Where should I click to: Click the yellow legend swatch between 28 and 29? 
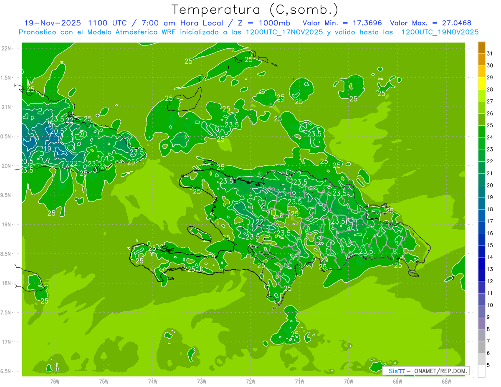pyautogui.click(x=481, y=83)
